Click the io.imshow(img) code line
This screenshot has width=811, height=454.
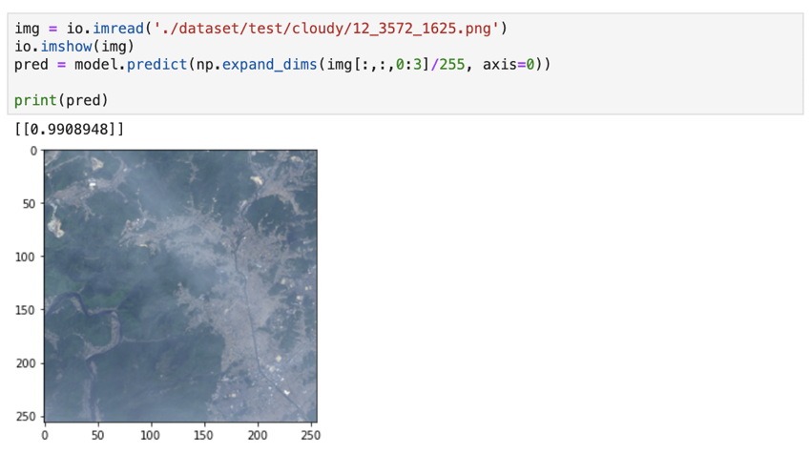(x=74, y=47)
